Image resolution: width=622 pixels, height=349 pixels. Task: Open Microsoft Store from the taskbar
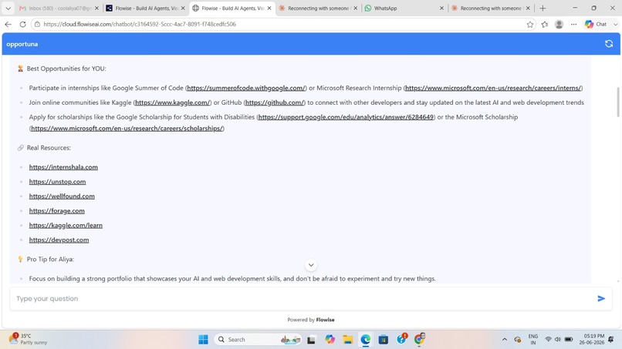tap(384, 340)
